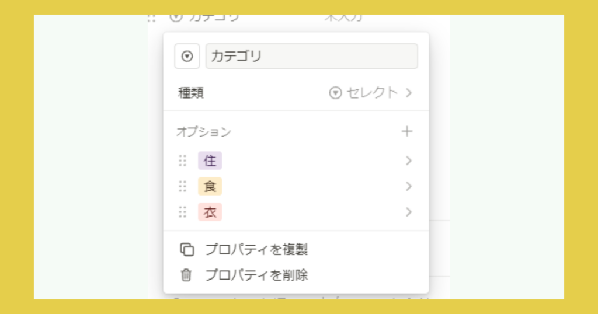The width and height of the screenshot is (598, 314).
Task: Expand the 食 option settings chevron
Action: pos(409,186)
